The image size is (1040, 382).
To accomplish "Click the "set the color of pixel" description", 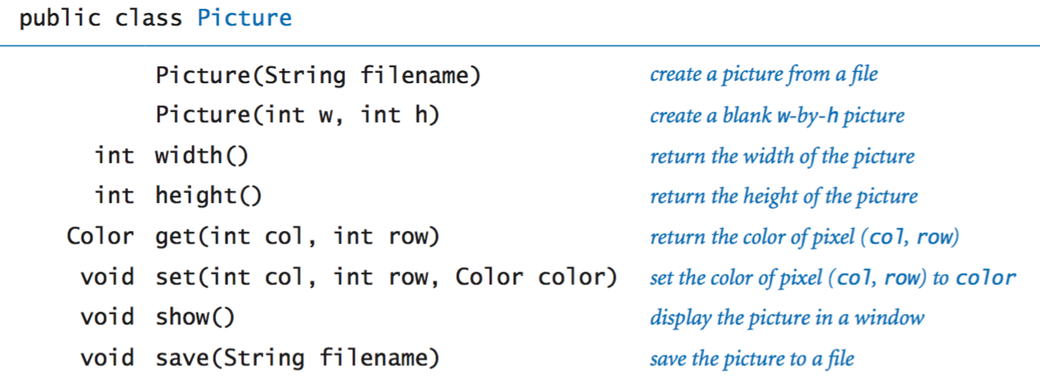I will tap(833, 278).
